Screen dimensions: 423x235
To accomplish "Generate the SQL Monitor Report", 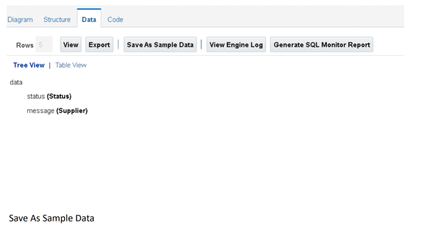I will click(x=322, y=45).
